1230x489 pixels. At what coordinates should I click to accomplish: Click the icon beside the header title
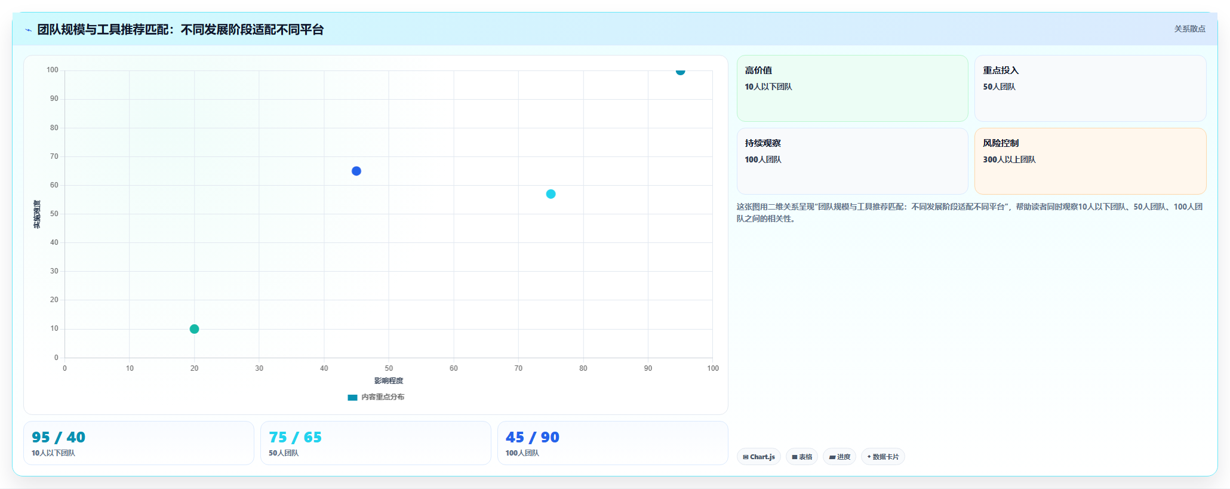coord(28,30)
